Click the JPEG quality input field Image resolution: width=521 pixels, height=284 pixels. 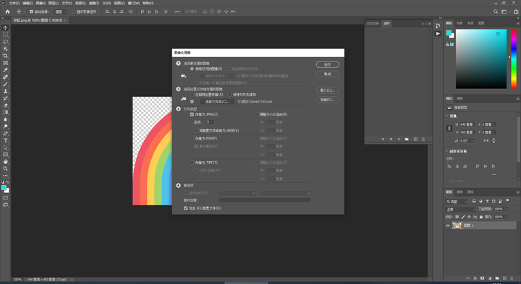(x=210, y=122)
